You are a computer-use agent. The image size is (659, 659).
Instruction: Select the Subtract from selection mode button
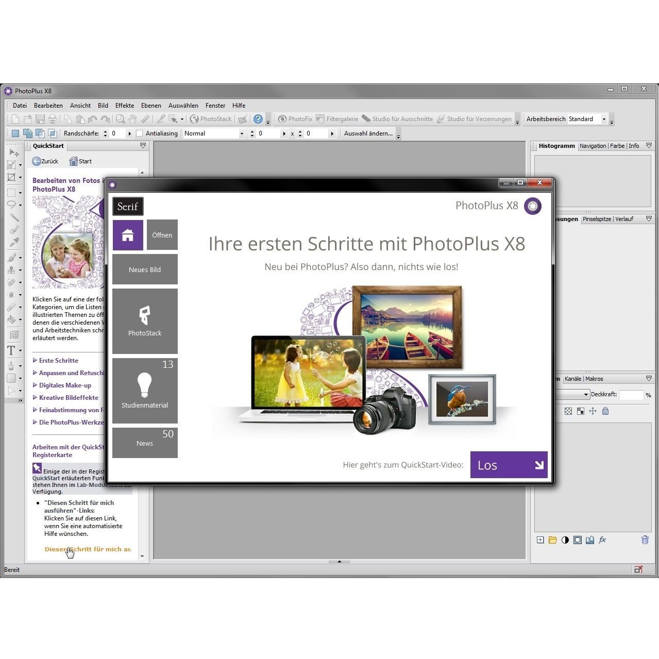tap(40, 133)
